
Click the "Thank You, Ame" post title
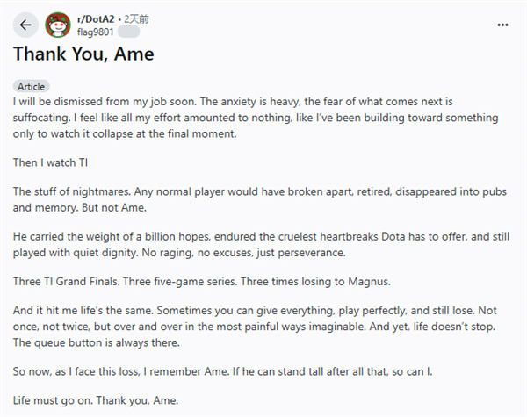(x=83, y=54)
